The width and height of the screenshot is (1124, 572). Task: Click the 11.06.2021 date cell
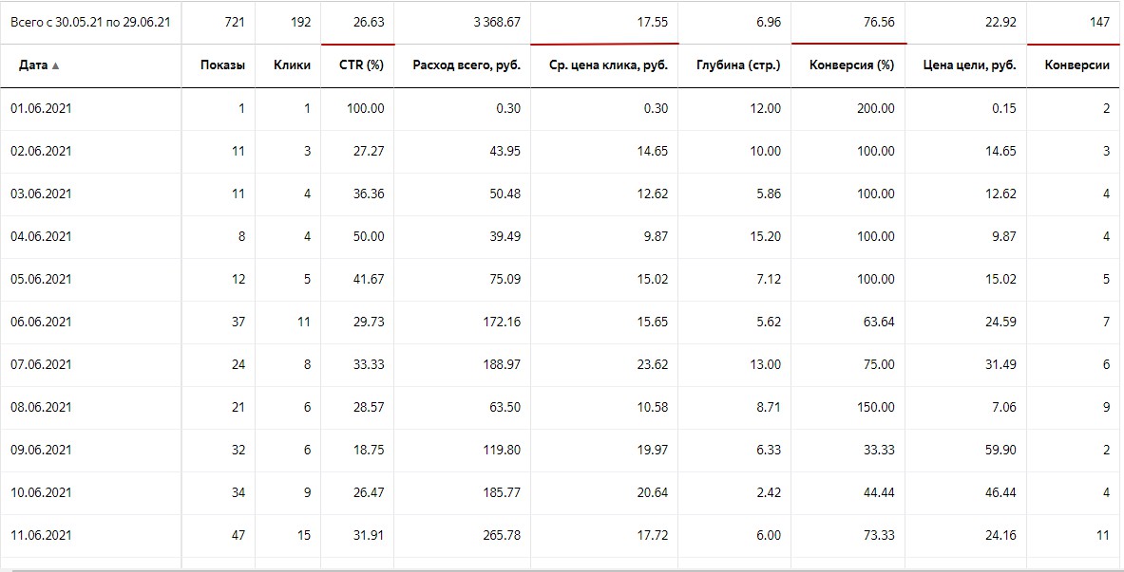[x=41, y=536]
